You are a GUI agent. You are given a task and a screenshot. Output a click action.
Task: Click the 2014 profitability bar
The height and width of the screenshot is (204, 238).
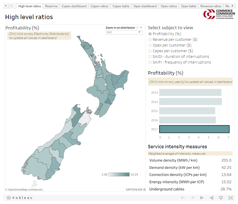[x=191, y=101]
